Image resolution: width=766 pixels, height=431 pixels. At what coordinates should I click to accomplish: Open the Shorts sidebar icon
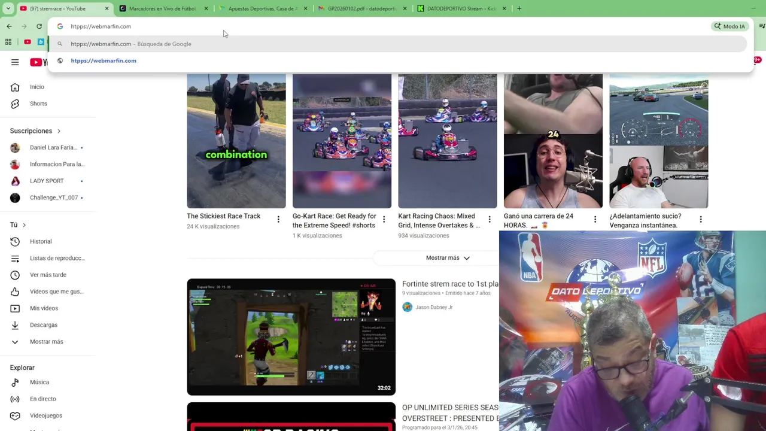click(15, 104)
